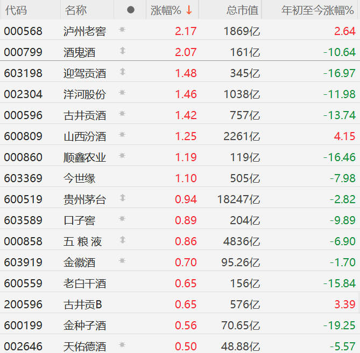Select the 古井贡B row name
Image resolution: width=360 pixels, height=353 pixels.
pyautogui.click(x=82, y=304)
